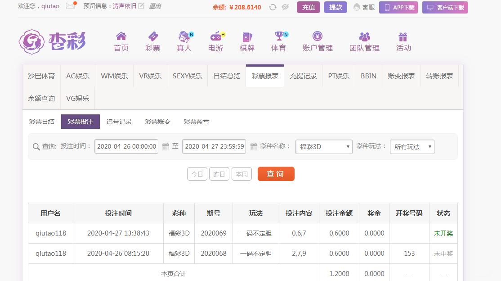Click the start time input field
Viewport: 501px width, 281px height.
[126, 146]
